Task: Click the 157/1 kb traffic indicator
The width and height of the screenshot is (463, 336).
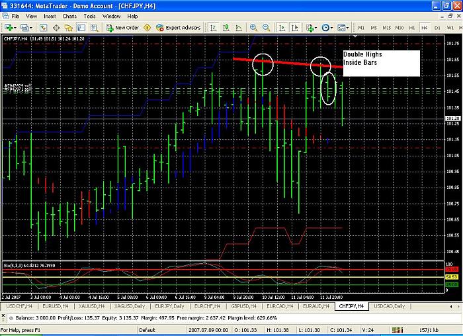Action: 429,330
